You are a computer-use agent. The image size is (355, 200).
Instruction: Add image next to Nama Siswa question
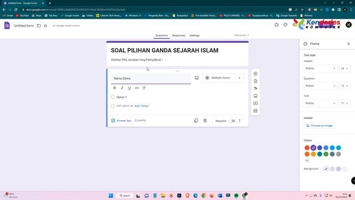197,78
